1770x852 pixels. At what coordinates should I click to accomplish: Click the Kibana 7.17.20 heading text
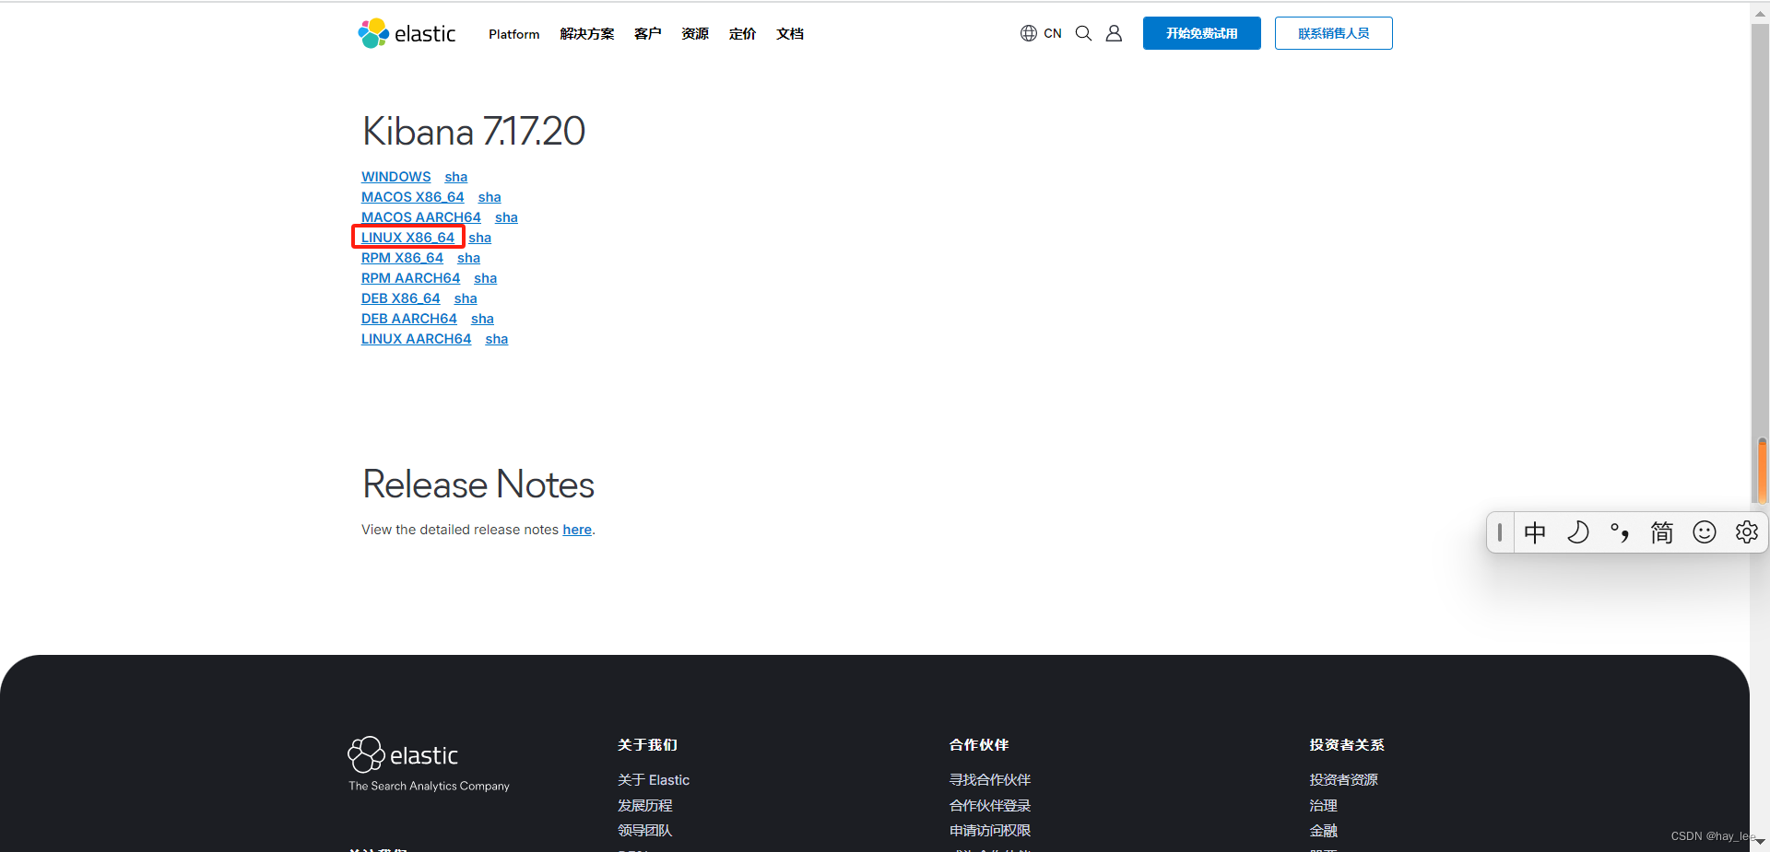pos(474,131)
